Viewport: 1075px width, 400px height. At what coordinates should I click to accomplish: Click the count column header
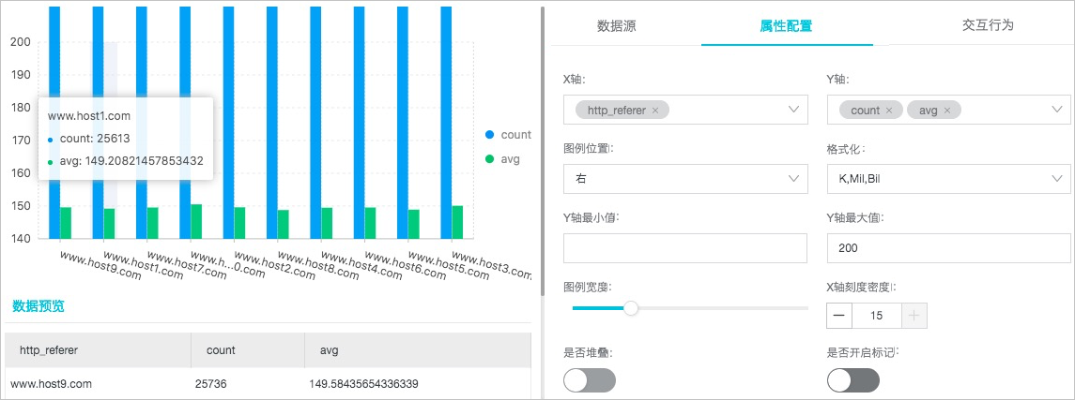248,350
